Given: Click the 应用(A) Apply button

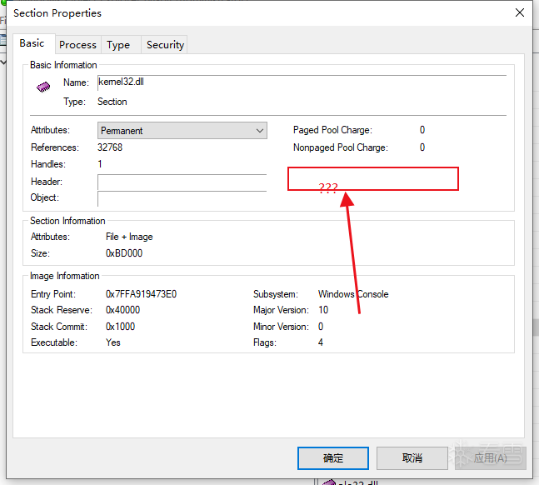Looking at the screenshot, I should point(491,458).
